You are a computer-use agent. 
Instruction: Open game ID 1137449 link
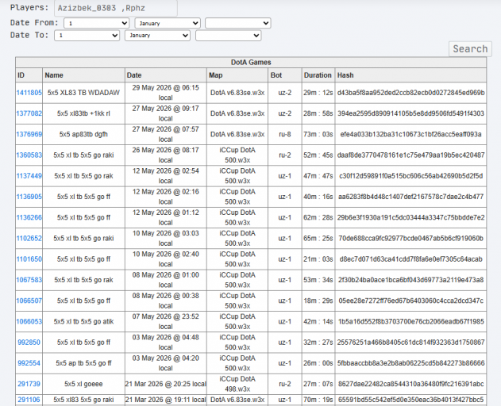coord(29,176)
